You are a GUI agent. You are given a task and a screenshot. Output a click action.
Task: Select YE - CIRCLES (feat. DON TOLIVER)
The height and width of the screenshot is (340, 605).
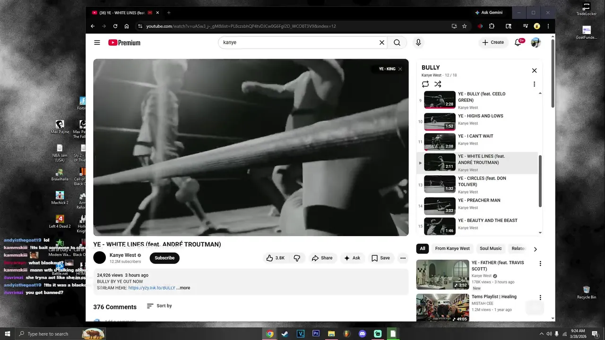point(477,184)
